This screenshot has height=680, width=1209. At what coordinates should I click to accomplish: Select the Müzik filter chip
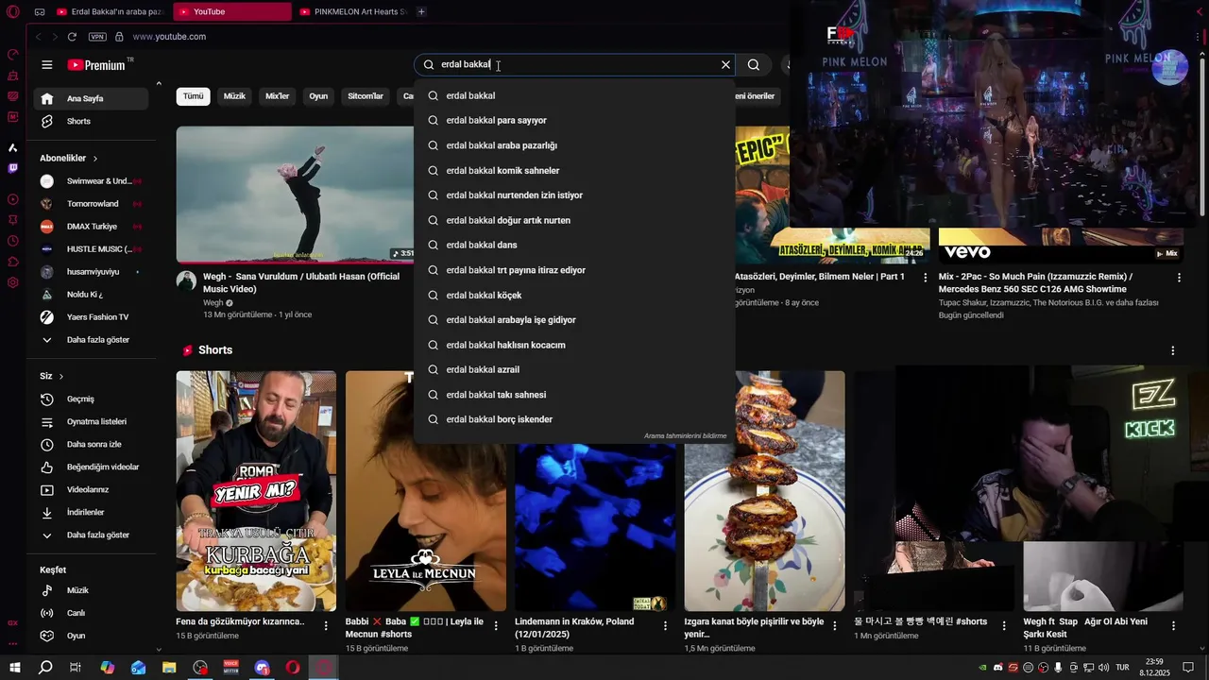pyautogui.click(x=234, y=96)
